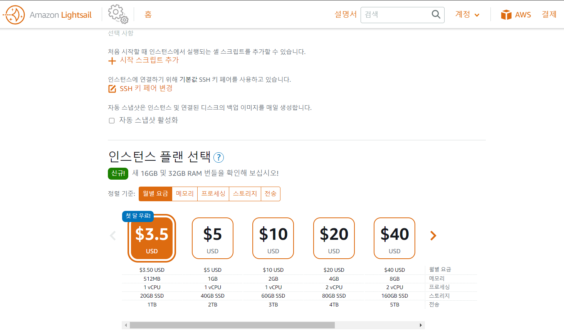Select the $40 USD plan card
Image resolution: width=564 pixels, height=330 pixels.
(x=394, y=238)
